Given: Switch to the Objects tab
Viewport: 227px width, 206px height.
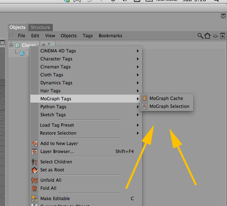Looking at the screenshot, I should [18, 27].
